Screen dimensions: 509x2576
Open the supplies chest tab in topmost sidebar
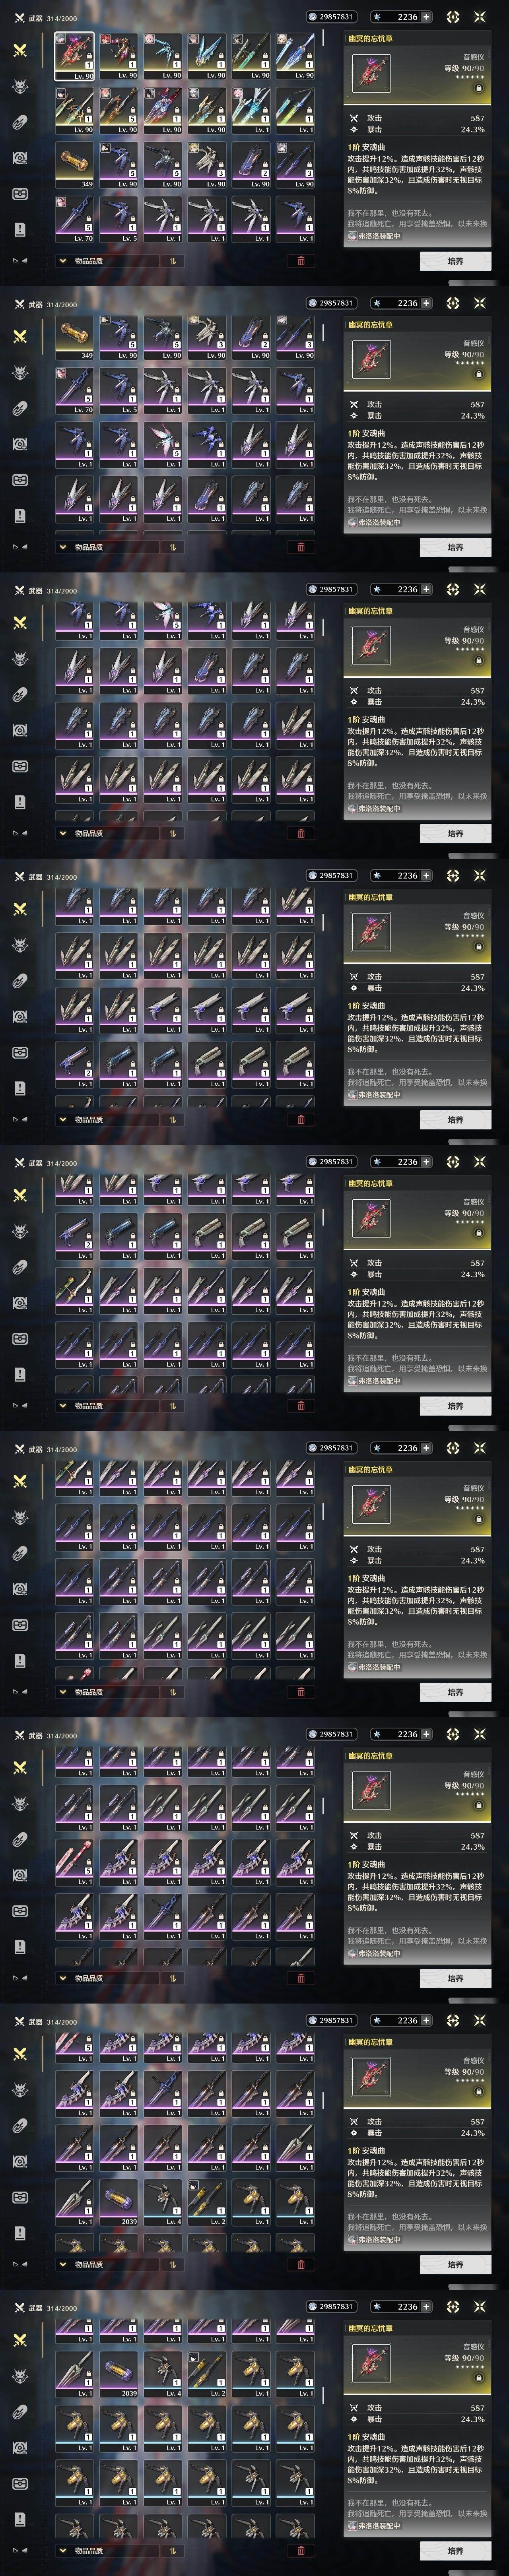point(19,194)
